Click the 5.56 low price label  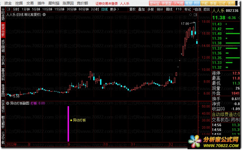pyautogui.click(x=16, y=96)
